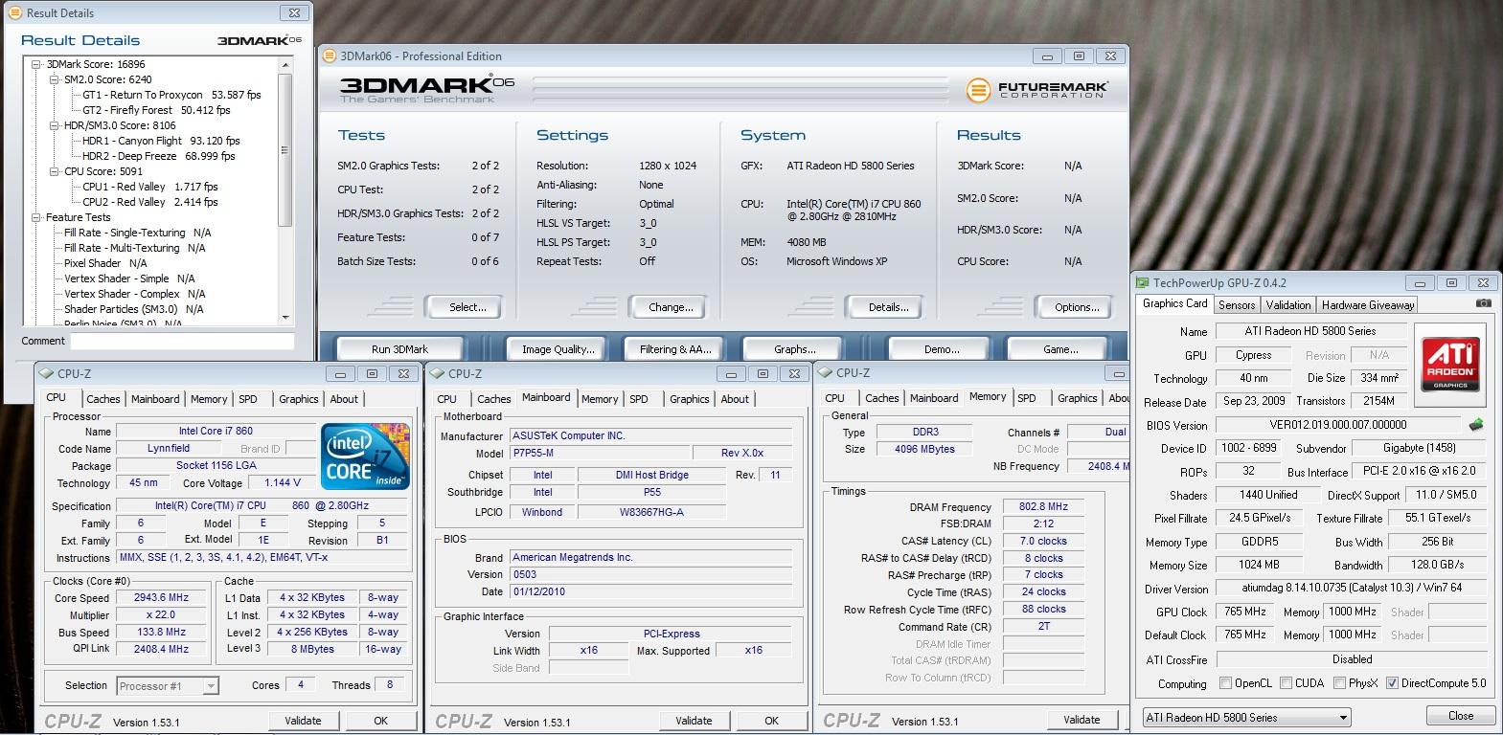Open the ATI Radeon HD 5800 Series GPU dropdown
This screenshot has height=735, width=1503.
coord(1247,717)
